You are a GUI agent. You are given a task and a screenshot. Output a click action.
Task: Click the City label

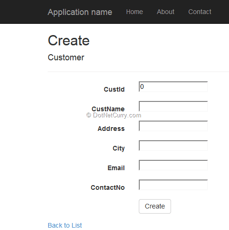click(x=119, y=148)
